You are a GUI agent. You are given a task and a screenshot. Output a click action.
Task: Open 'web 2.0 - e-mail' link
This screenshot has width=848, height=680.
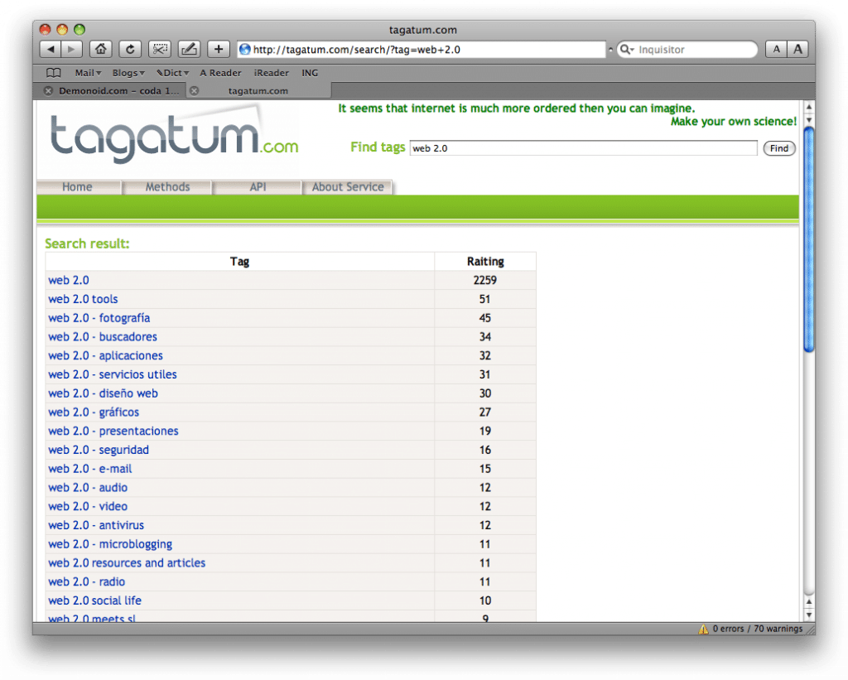click(89, 469)
